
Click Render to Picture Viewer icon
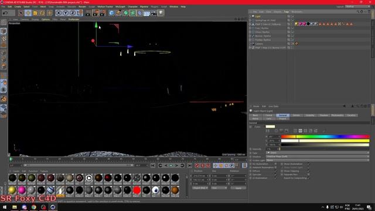click(x=96, y=13)
